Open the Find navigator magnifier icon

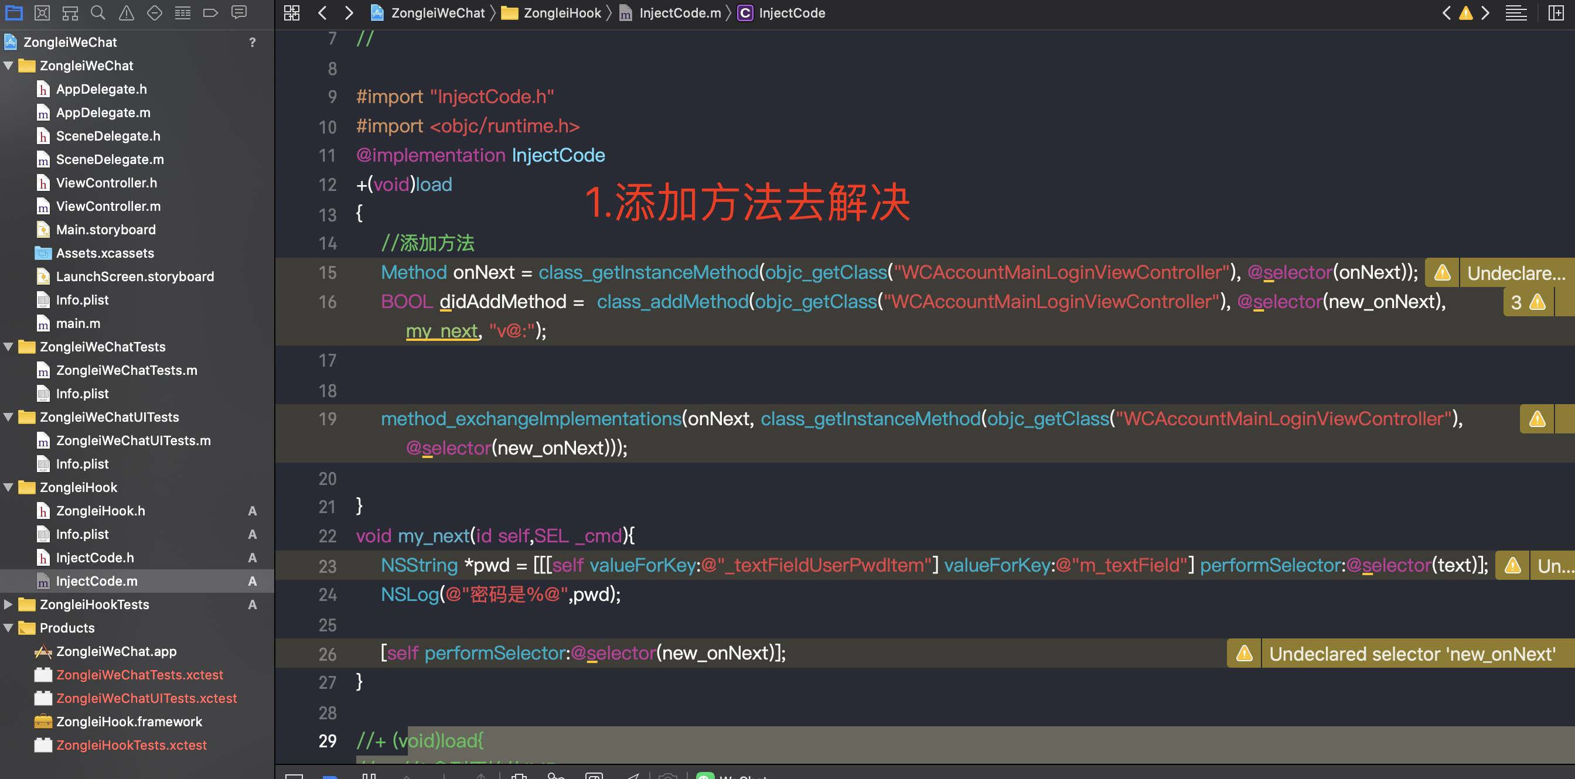point(98,12)
